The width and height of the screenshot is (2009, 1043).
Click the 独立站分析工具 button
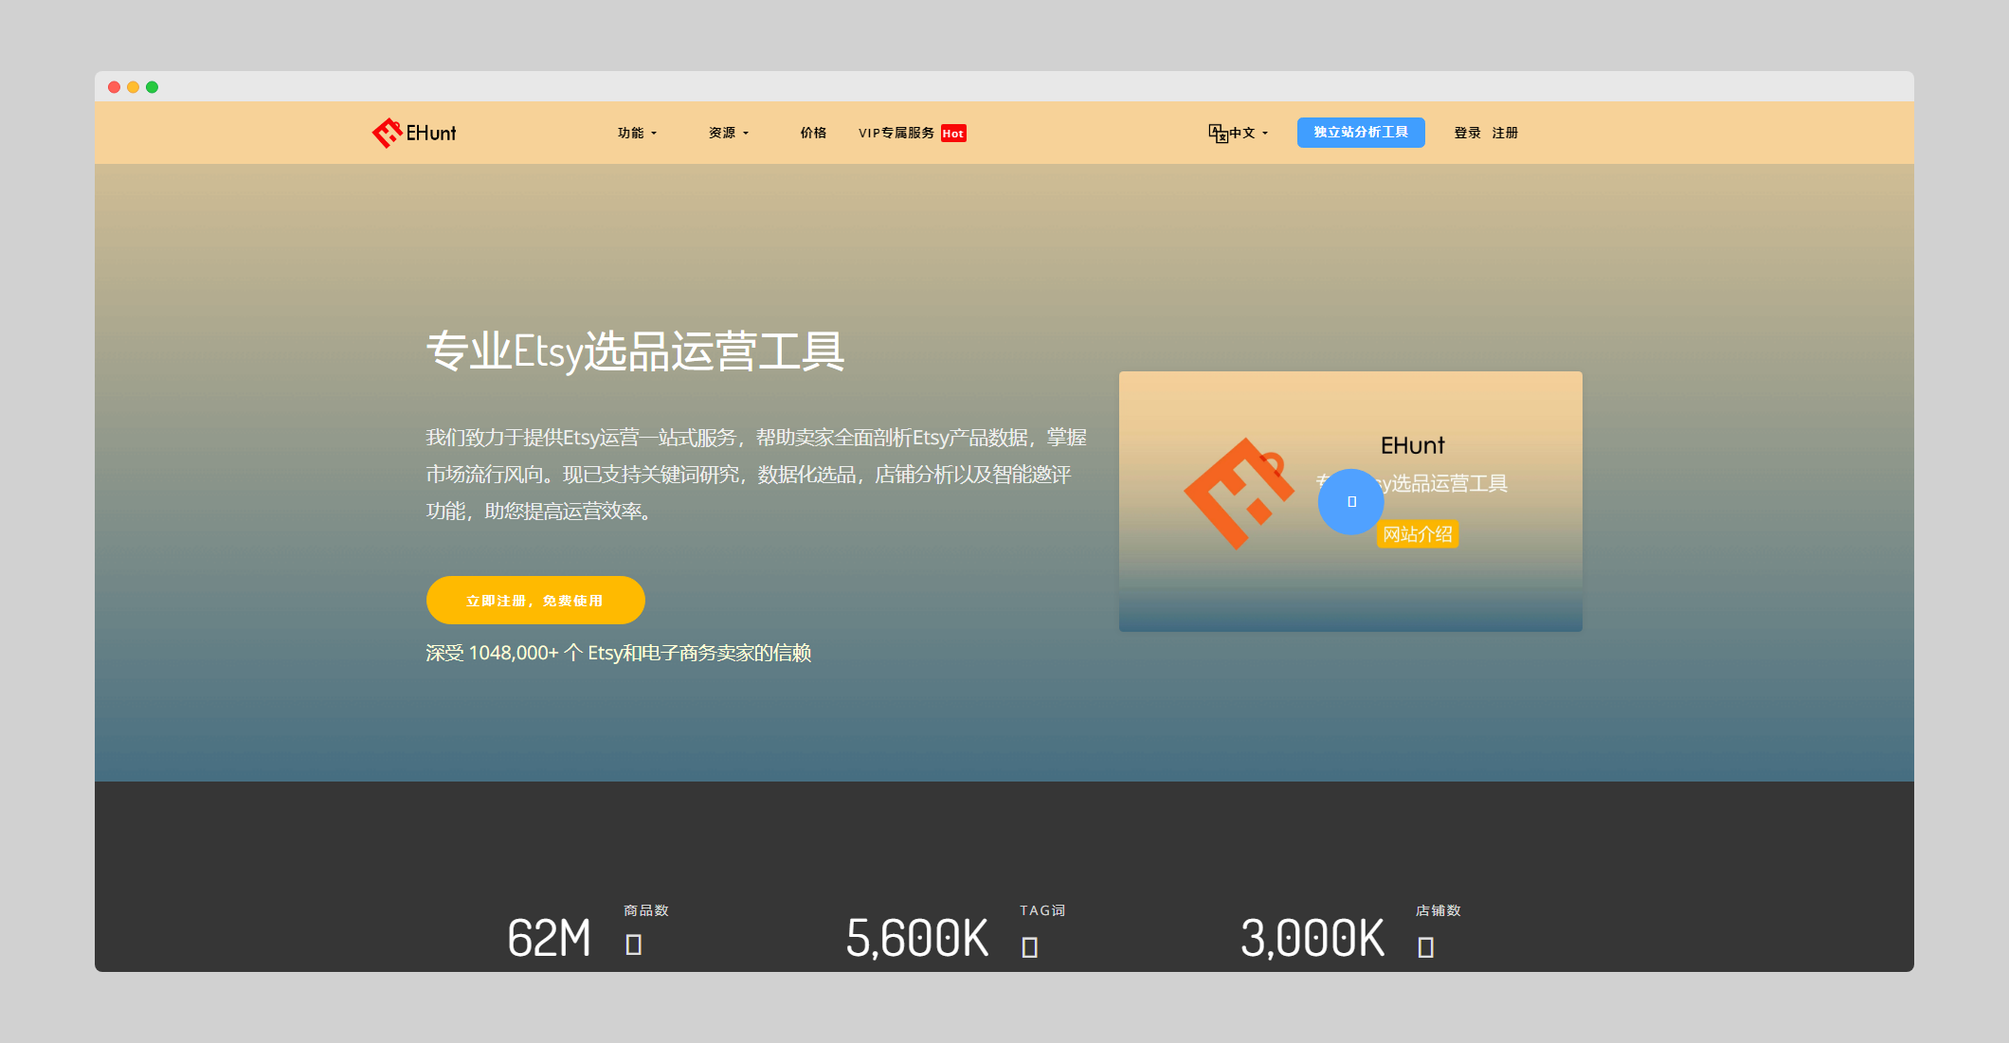1361,133
